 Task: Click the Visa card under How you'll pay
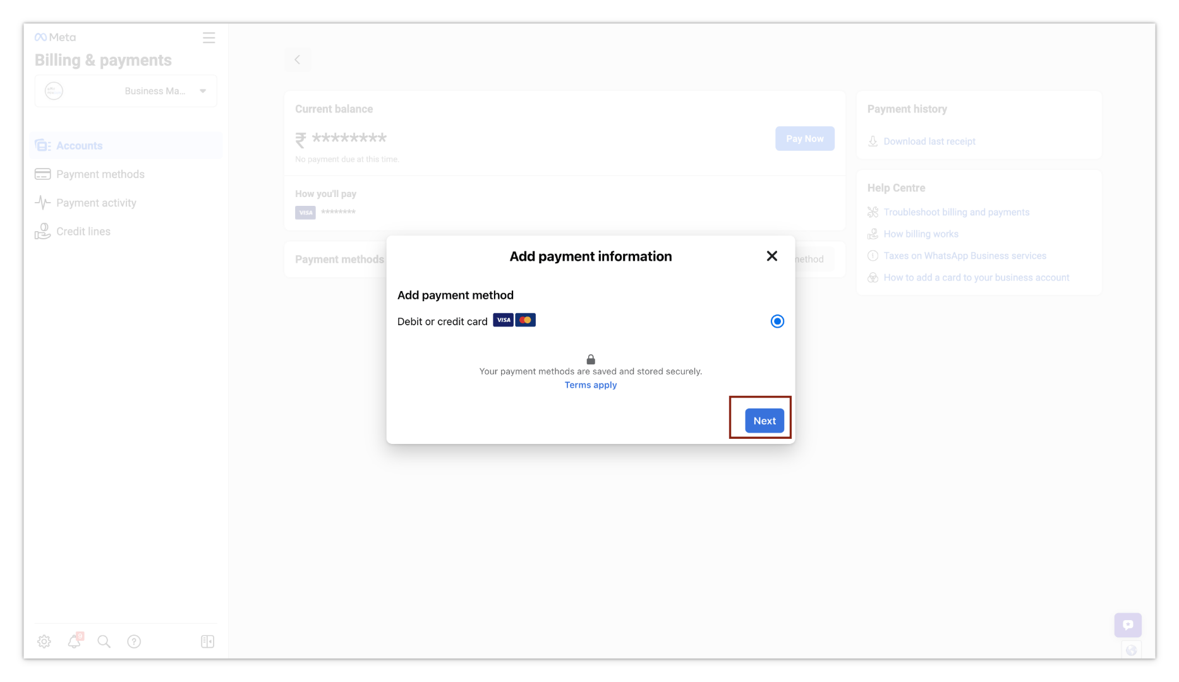(x=305, y=212)
